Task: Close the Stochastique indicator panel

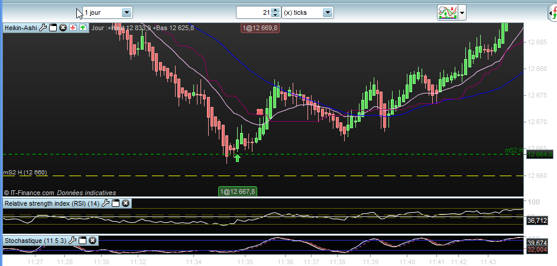Action: tap(93, 241)
